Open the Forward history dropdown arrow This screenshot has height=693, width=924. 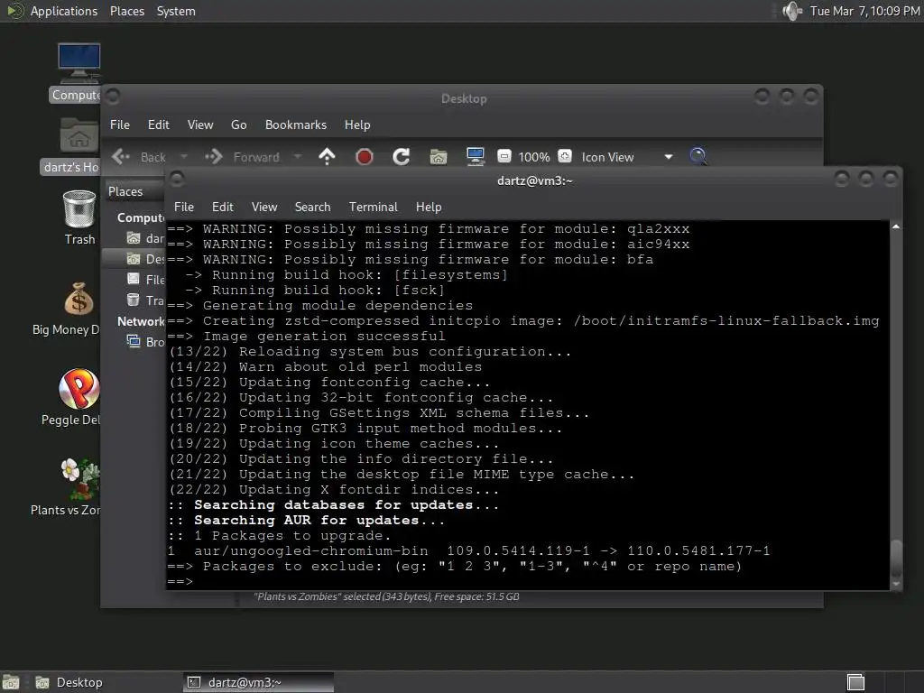298,157
